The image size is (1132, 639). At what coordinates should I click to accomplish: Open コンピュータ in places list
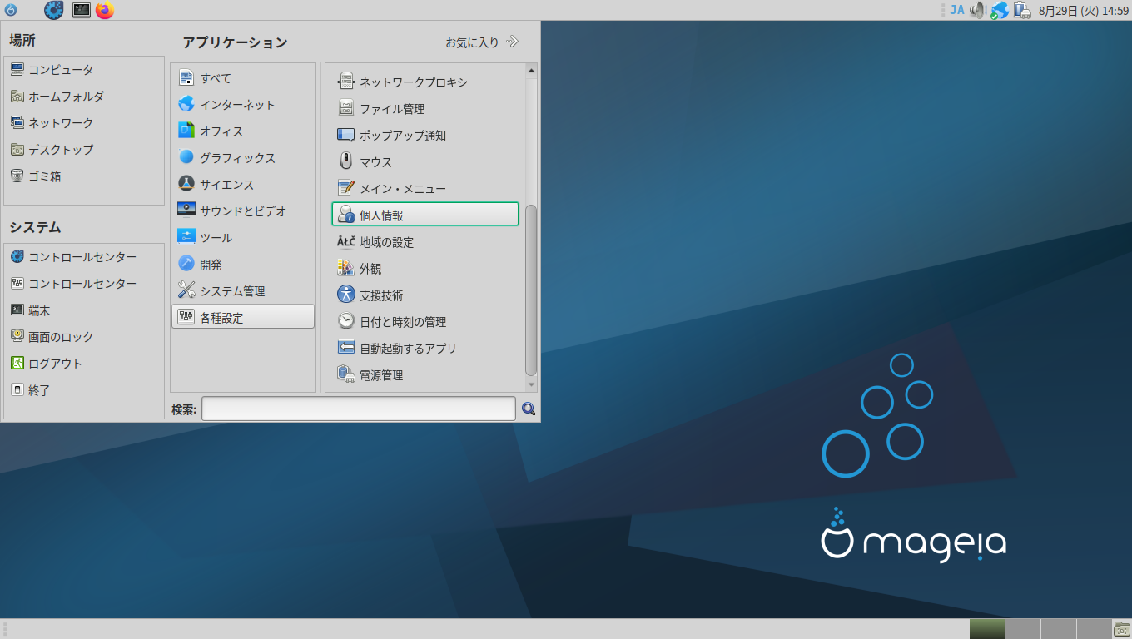click(x=83, y=70)
